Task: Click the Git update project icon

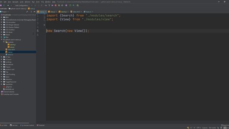Action: coord(49,5)
